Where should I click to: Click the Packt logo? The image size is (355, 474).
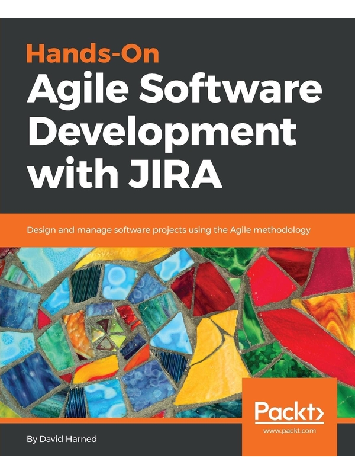[x=289, y=412]
